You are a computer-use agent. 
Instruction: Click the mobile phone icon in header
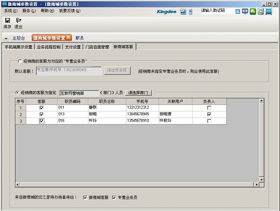click(x=191, y=12)
